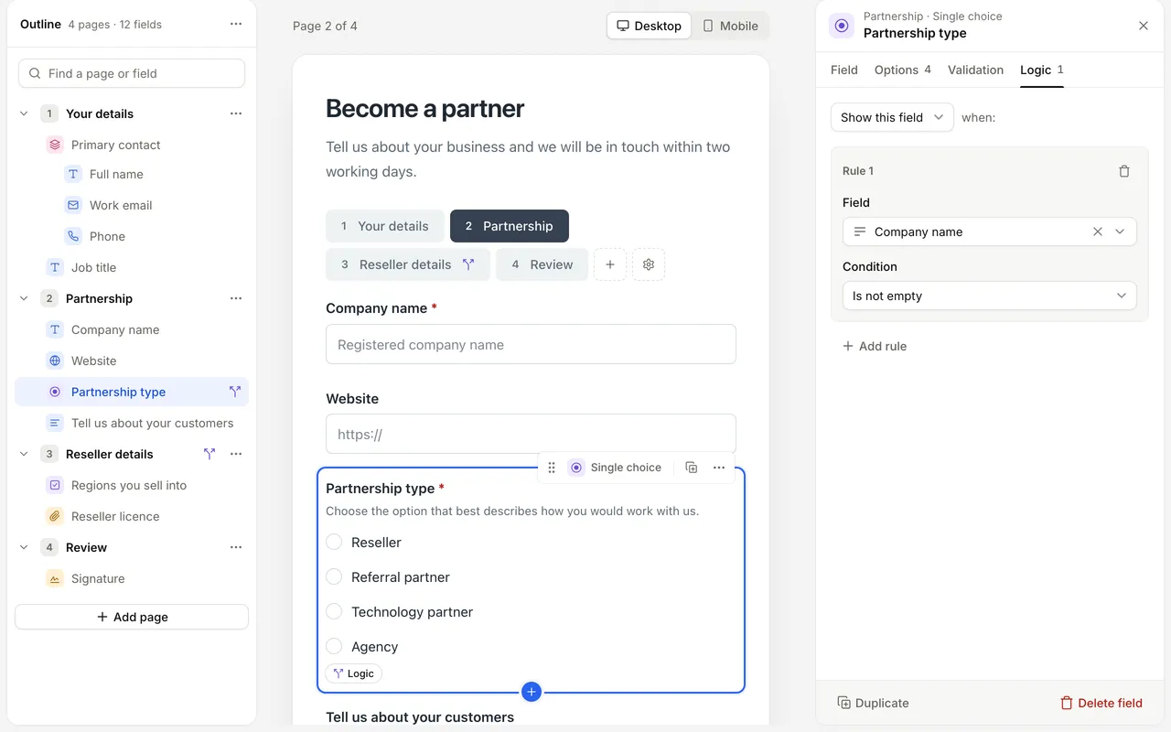Open the Outline header more-options menu

click(236, 25)
